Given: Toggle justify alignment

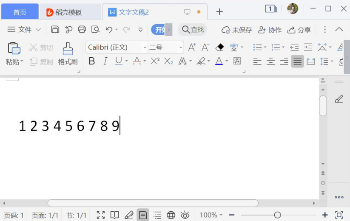Looking at the screenshot, I should coord(297,61).
